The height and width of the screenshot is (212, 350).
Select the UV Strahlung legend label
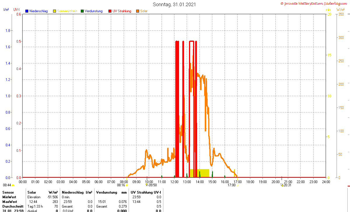click(122, 11)
